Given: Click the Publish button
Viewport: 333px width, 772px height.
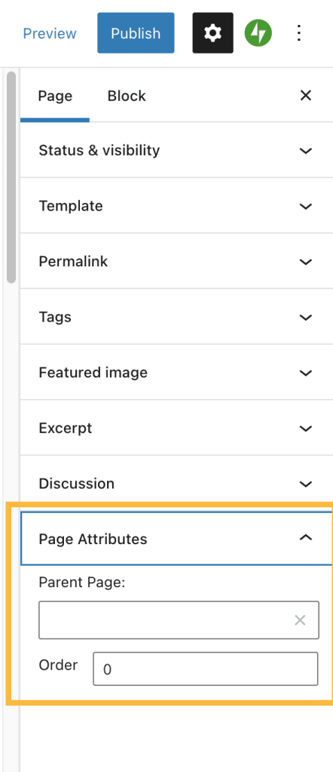Looking at the screenshot, I should (136, 33).
